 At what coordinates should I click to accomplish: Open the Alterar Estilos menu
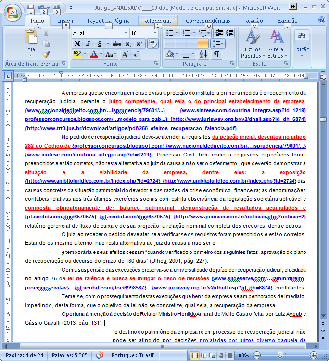[277, 44]
